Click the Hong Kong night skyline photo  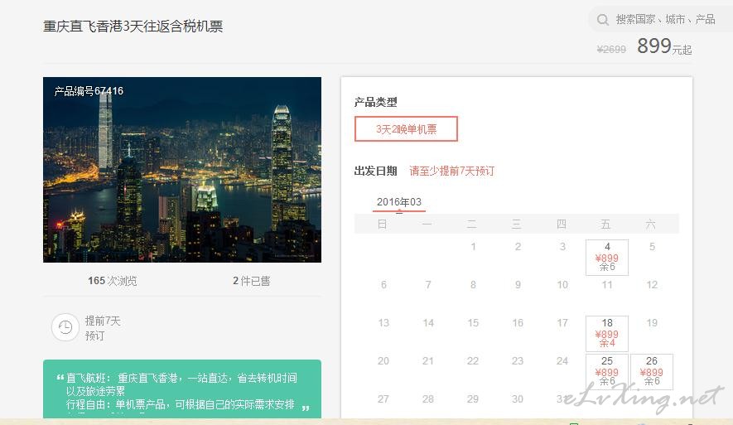point(182,169)
